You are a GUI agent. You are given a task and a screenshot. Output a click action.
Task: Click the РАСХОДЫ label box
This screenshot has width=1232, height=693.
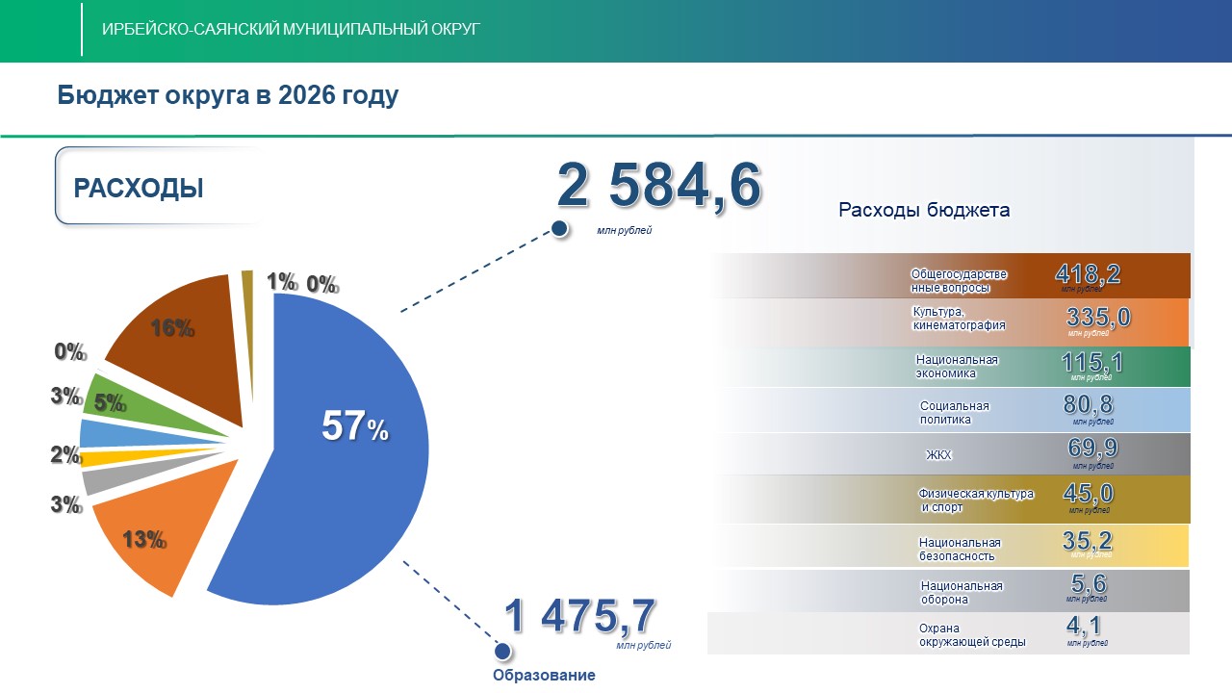(140, 188)
